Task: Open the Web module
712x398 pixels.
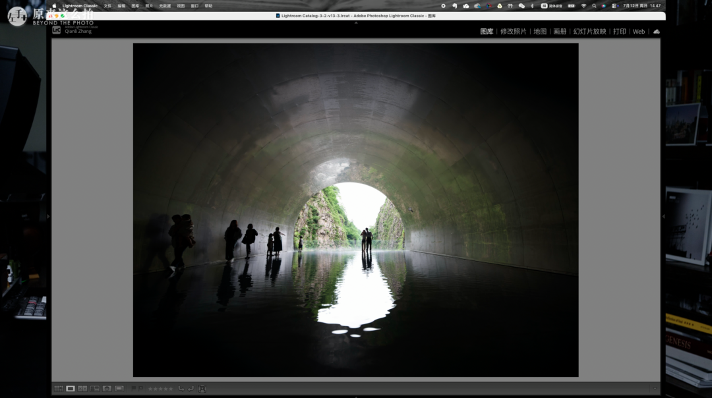Action: click(x=638, y=32)
